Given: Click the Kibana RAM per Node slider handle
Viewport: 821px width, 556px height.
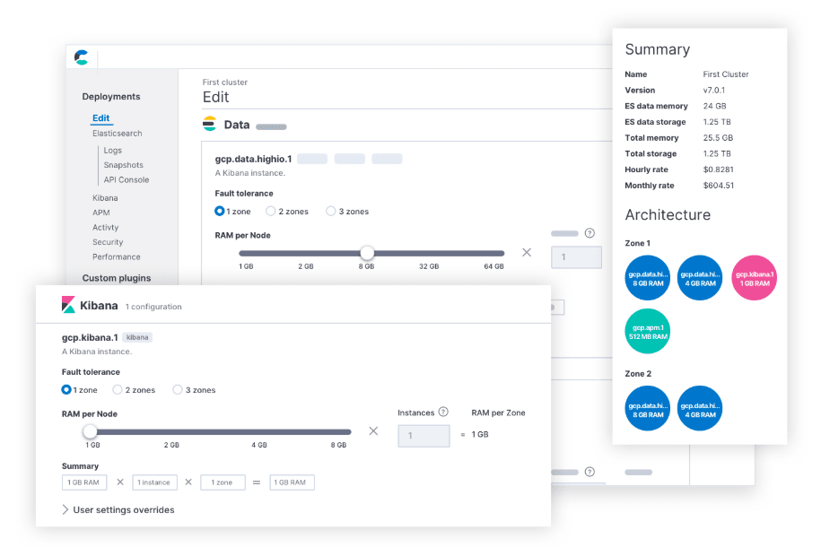Looking at the screenshot, I should (90, 431).
